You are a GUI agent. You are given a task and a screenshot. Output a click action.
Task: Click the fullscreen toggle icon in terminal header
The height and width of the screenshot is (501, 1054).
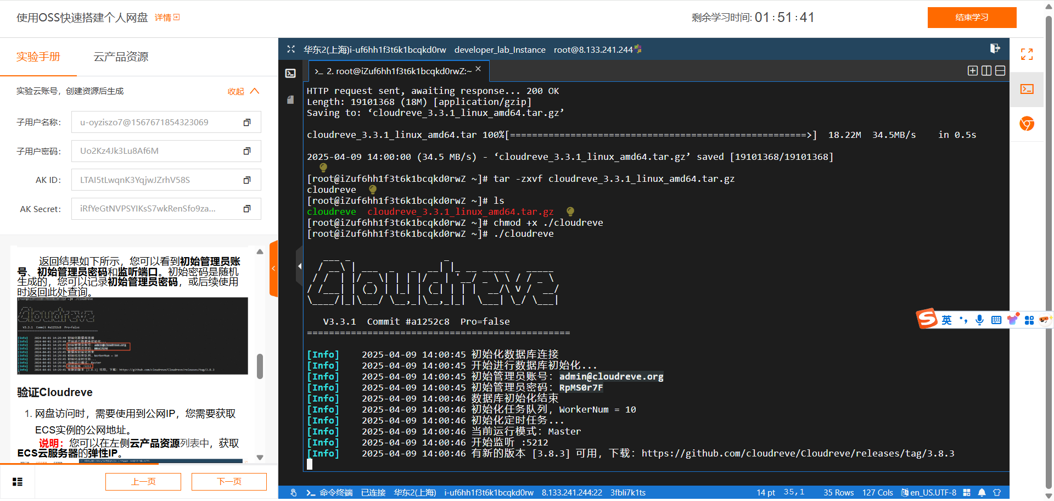291,49
